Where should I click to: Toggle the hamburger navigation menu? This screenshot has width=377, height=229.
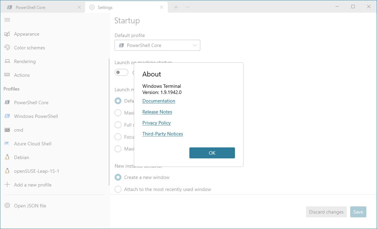pyautogui.click(x=7, y=20)
